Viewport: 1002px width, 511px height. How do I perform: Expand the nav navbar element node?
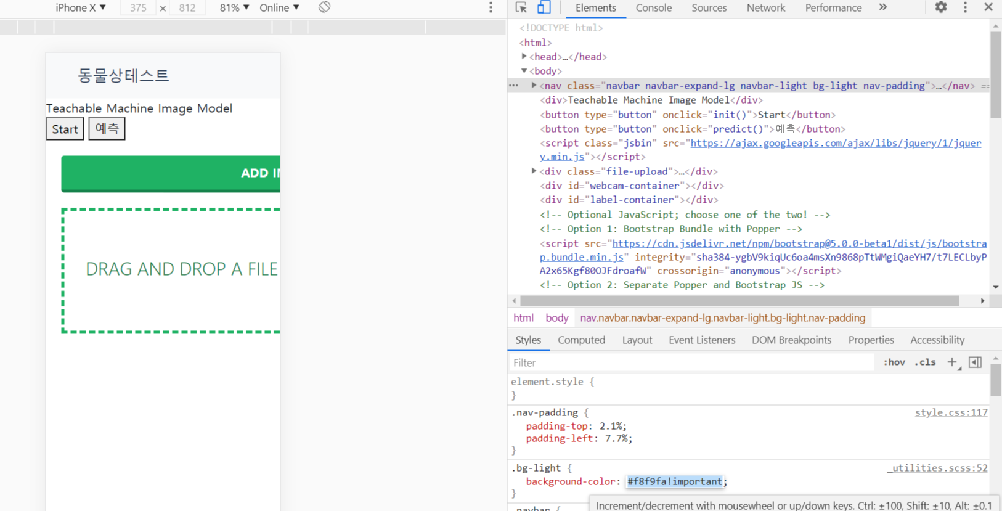coord(534,86)
